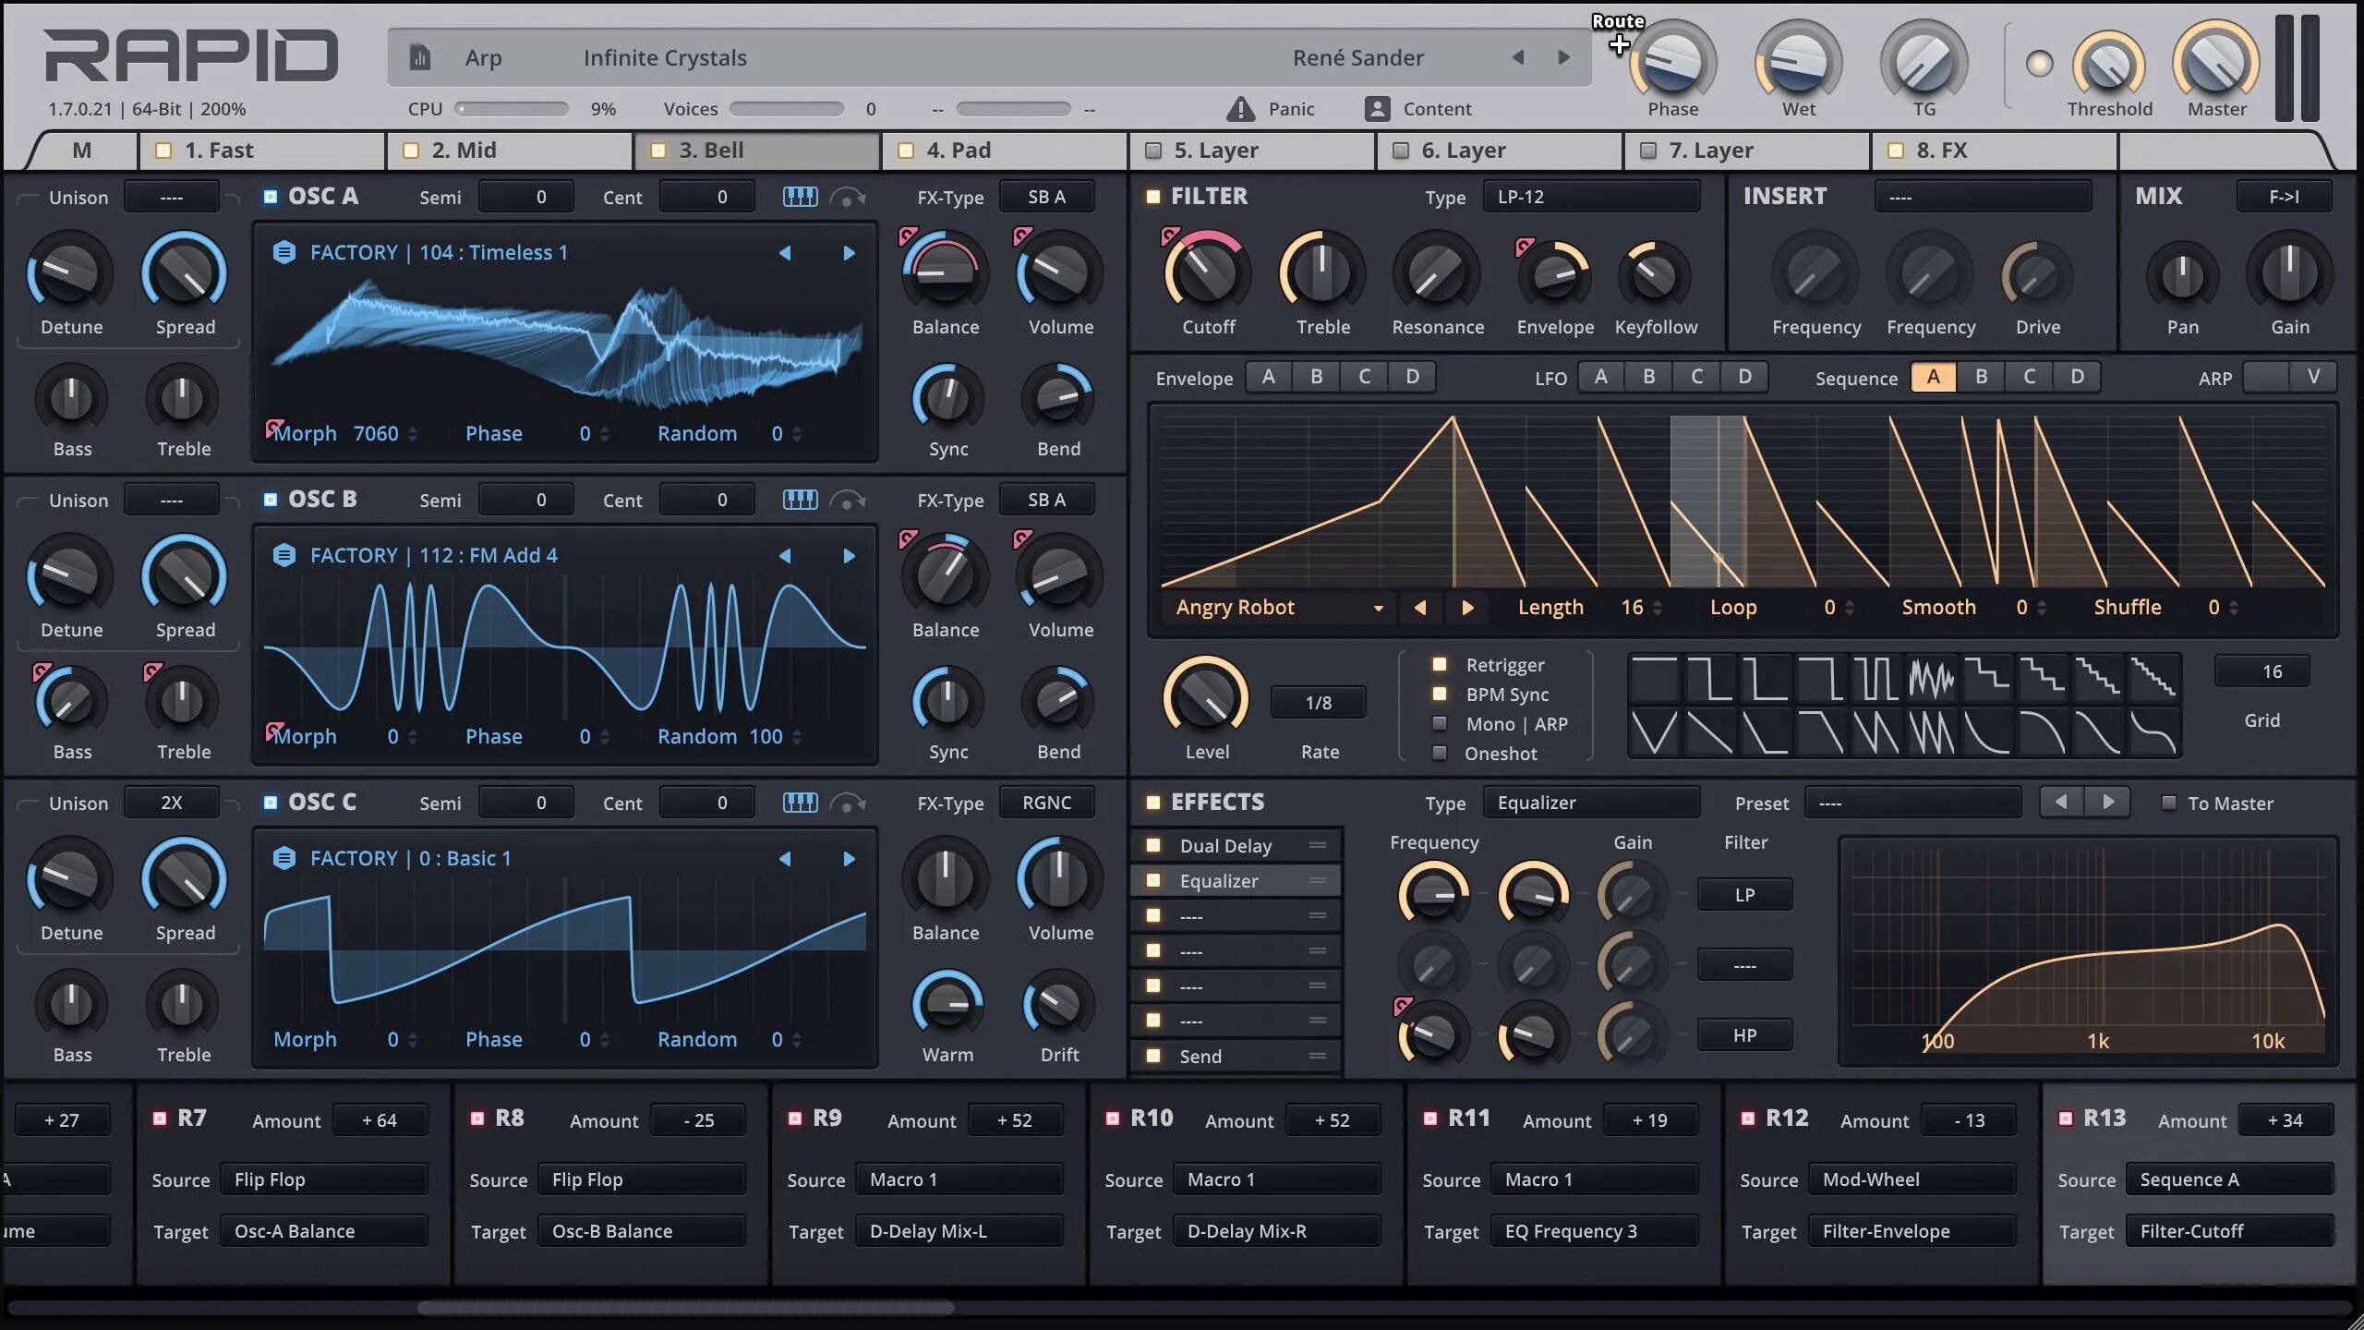
Task: Check the To Master option
Action: pos(2169,803)
